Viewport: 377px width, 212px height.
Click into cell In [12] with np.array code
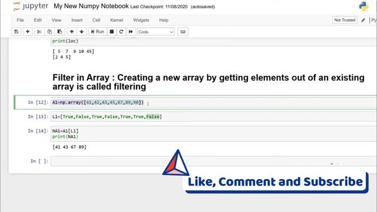(214, 102)
